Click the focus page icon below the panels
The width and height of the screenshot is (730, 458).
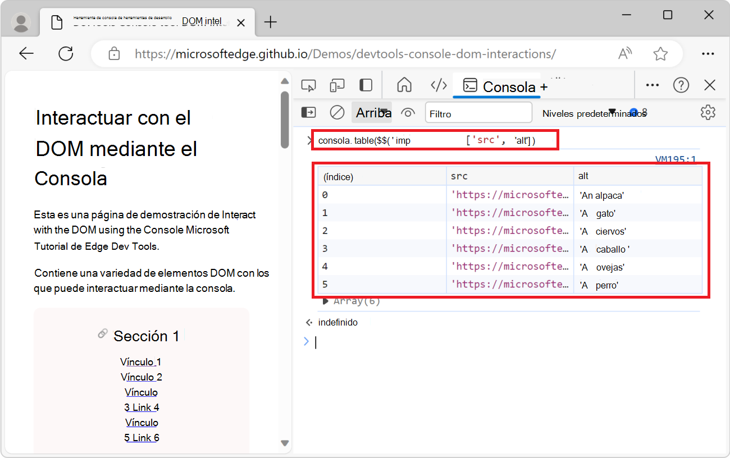[308, 112]
